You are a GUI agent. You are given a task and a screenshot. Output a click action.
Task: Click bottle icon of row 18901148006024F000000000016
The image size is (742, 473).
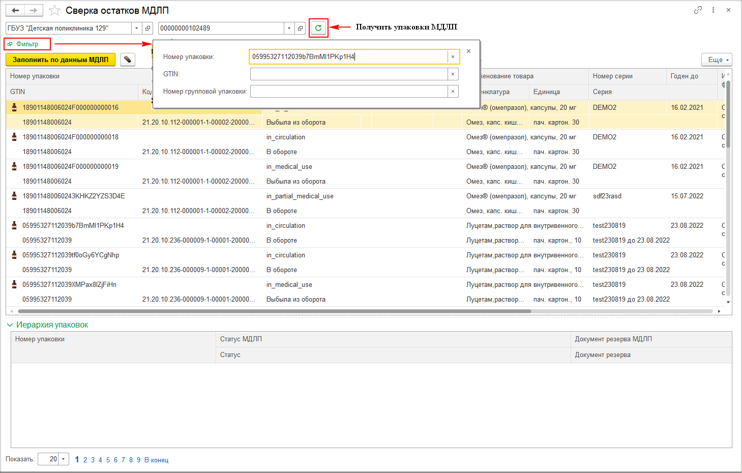[14, 107]
